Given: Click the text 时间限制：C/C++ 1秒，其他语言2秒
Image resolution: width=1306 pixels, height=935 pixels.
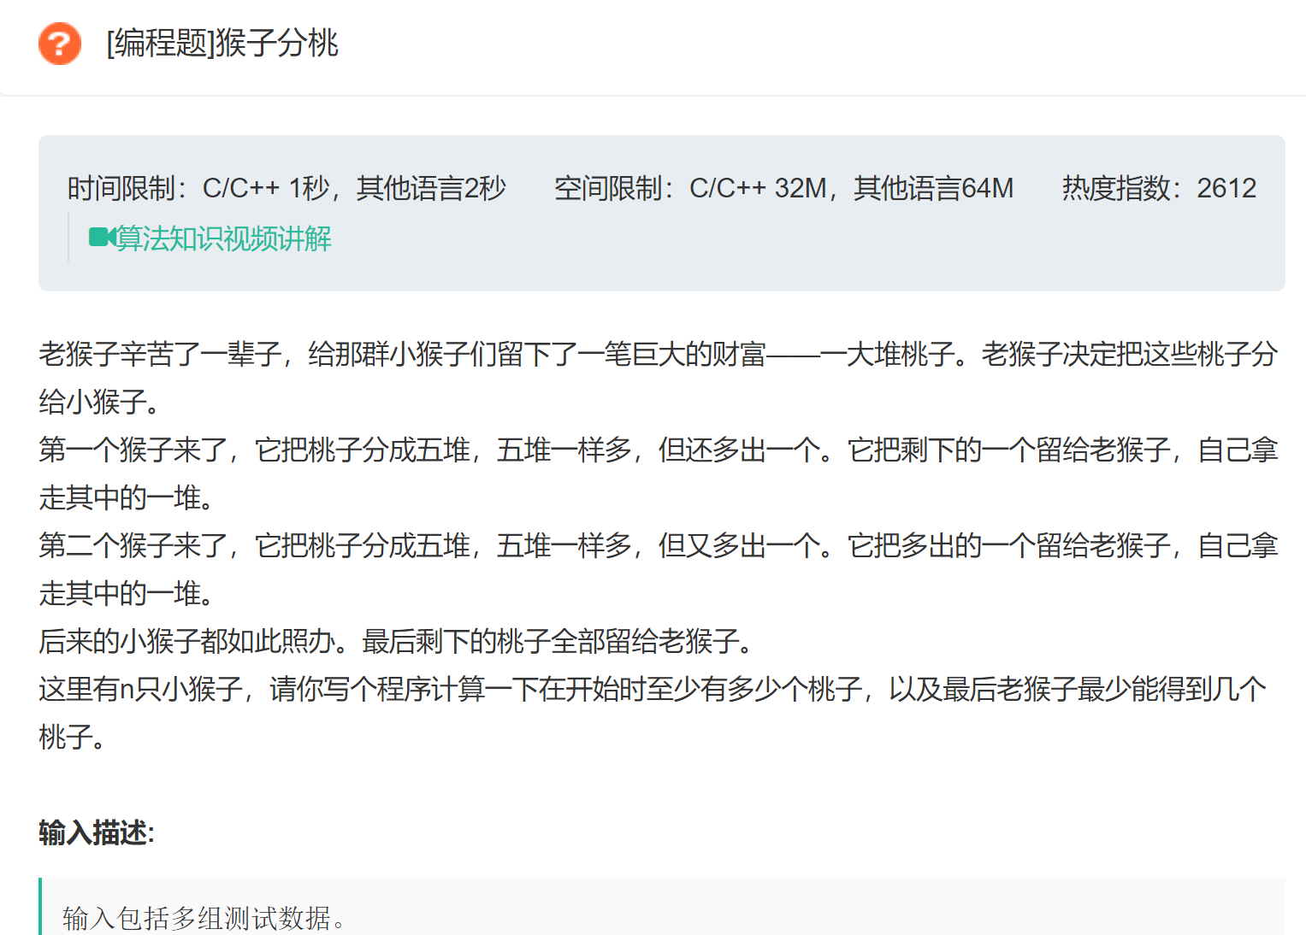Looking at the screenshot, I should pos(287,188).
